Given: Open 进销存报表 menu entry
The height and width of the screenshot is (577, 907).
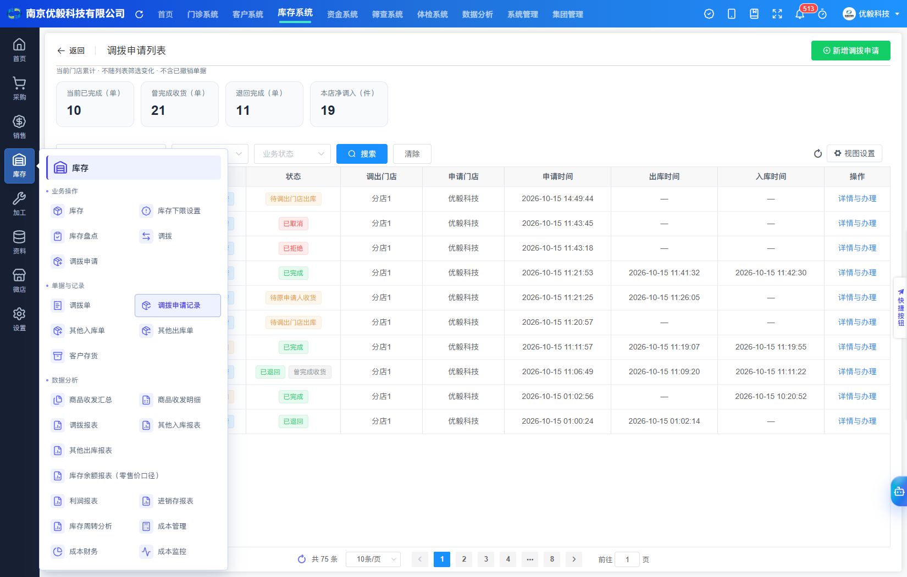Looking at the screenshot, I should (x=178, y=501).
